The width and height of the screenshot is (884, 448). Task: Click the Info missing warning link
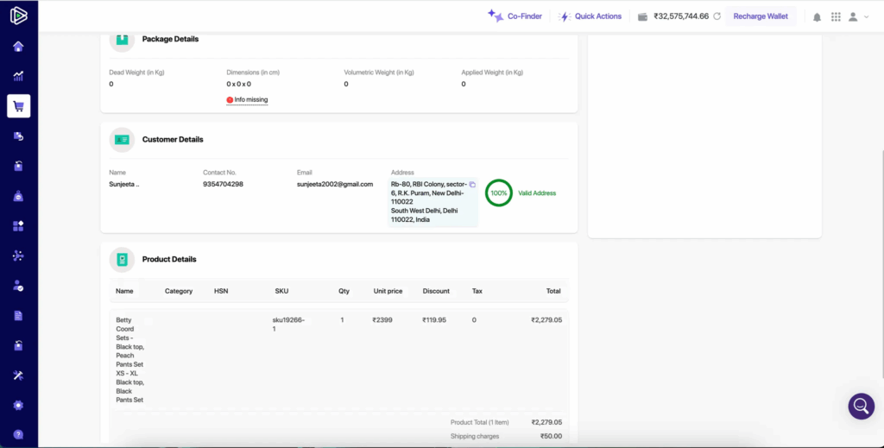click(x=247, y=100)
